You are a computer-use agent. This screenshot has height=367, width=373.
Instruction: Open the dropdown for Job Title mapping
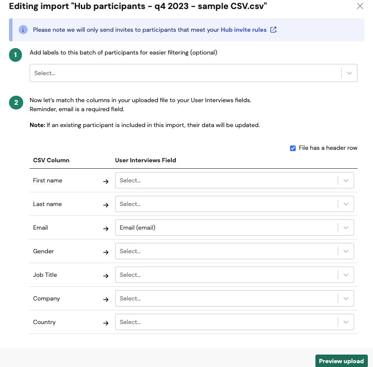click(x=234, y=275)
